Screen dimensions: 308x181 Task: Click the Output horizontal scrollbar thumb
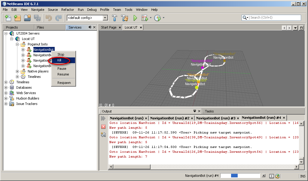pyautogui.click(x=132, y=167)
